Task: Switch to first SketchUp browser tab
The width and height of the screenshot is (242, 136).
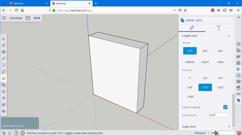Action: [29, 3]
